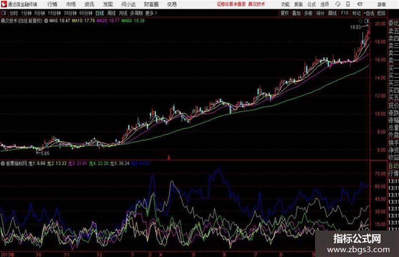This screenshot has width=399, height=257.
Task: Open the 行情 menu
Action: click(x=52, y=4)
